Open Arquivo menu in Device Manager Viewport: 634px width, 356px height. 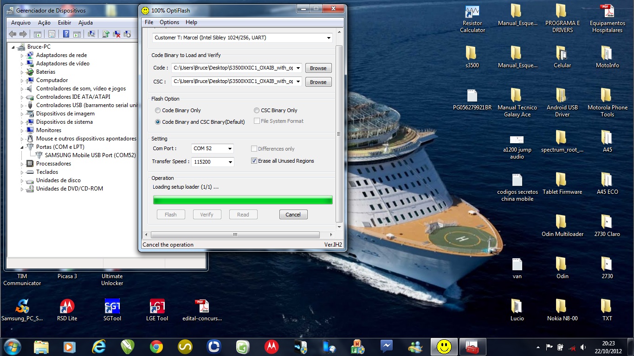pos(21,23)
